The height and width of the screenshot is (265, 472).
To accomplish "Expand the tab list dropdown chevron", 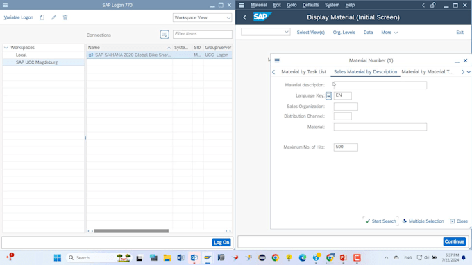I will (469, 72).
